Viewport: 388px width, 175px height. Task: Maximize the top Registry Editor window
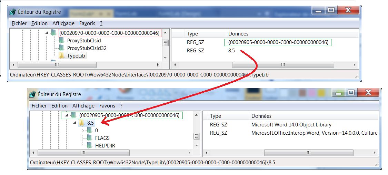(331, 10)
